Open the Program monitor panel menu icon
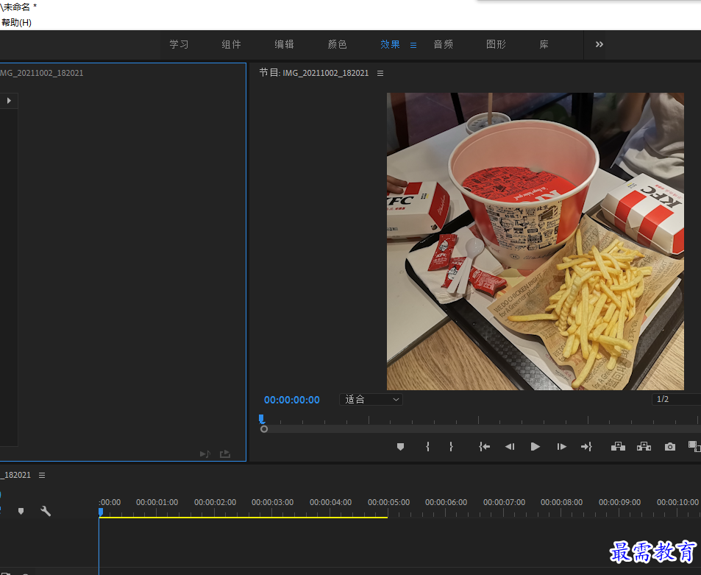This screenshot has width=701, height=575. 380,73
